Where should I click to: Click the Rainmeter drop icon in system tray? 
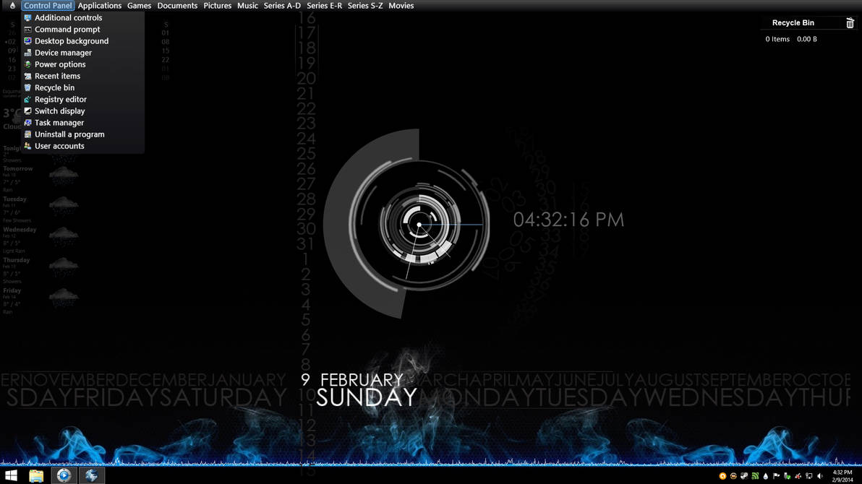coord(766,476)
